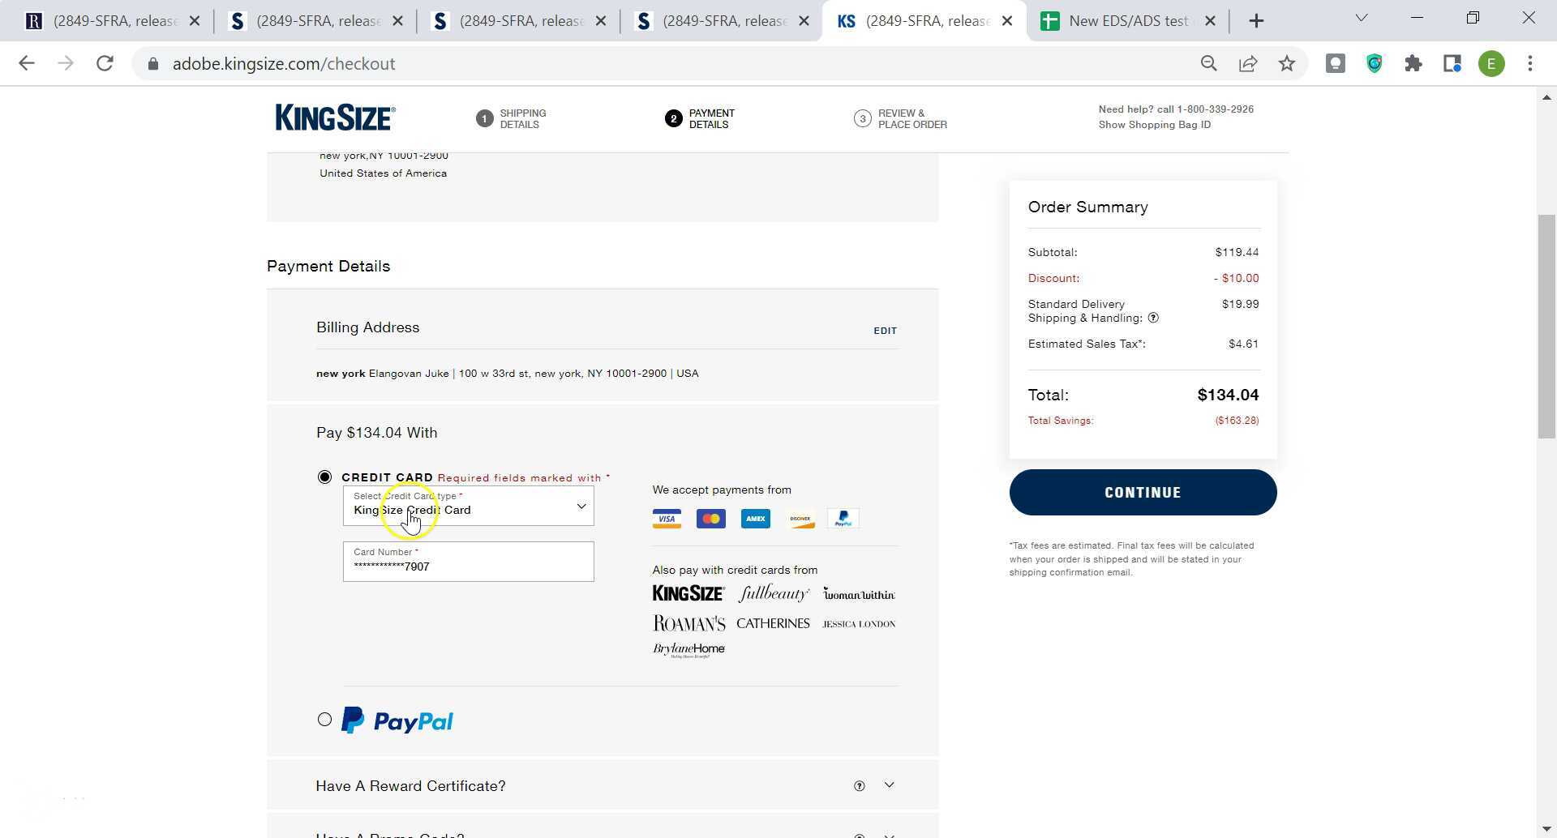Screen dimensions: 1557x838
Task: Open Shipping & Handling help tooltip icon
Action: pyautogui.click(x=1153, y=319)
